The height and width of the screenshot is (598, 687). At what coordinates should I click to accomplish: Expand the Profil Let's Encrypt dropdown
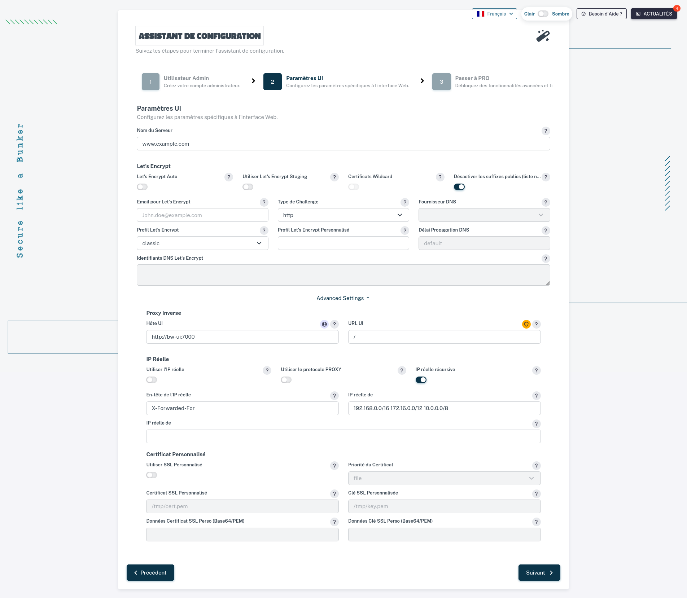click(x=202, y=243)
